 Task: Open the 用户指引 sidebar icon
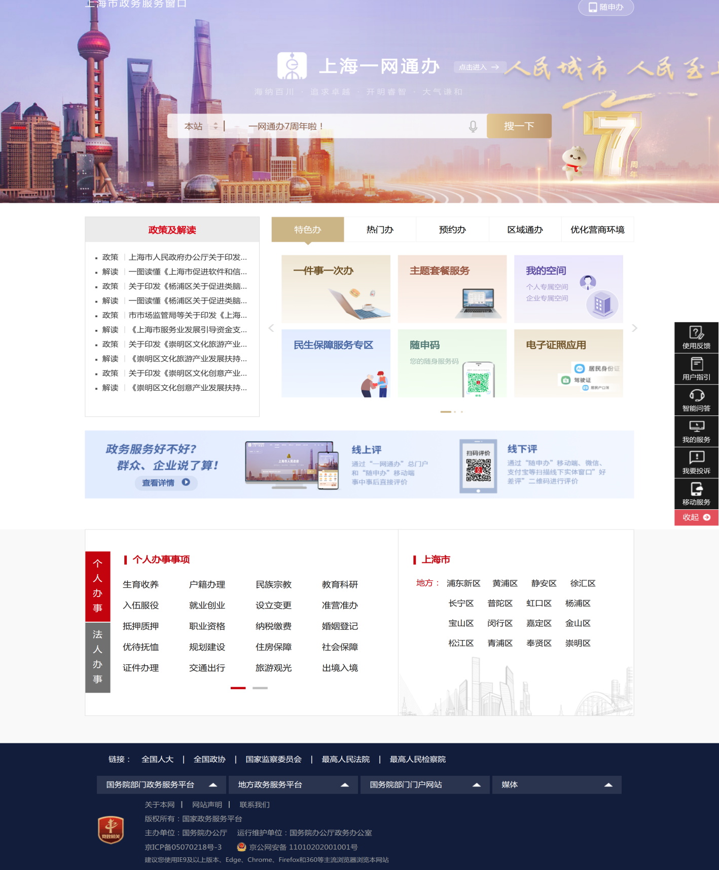click(696, 369)
